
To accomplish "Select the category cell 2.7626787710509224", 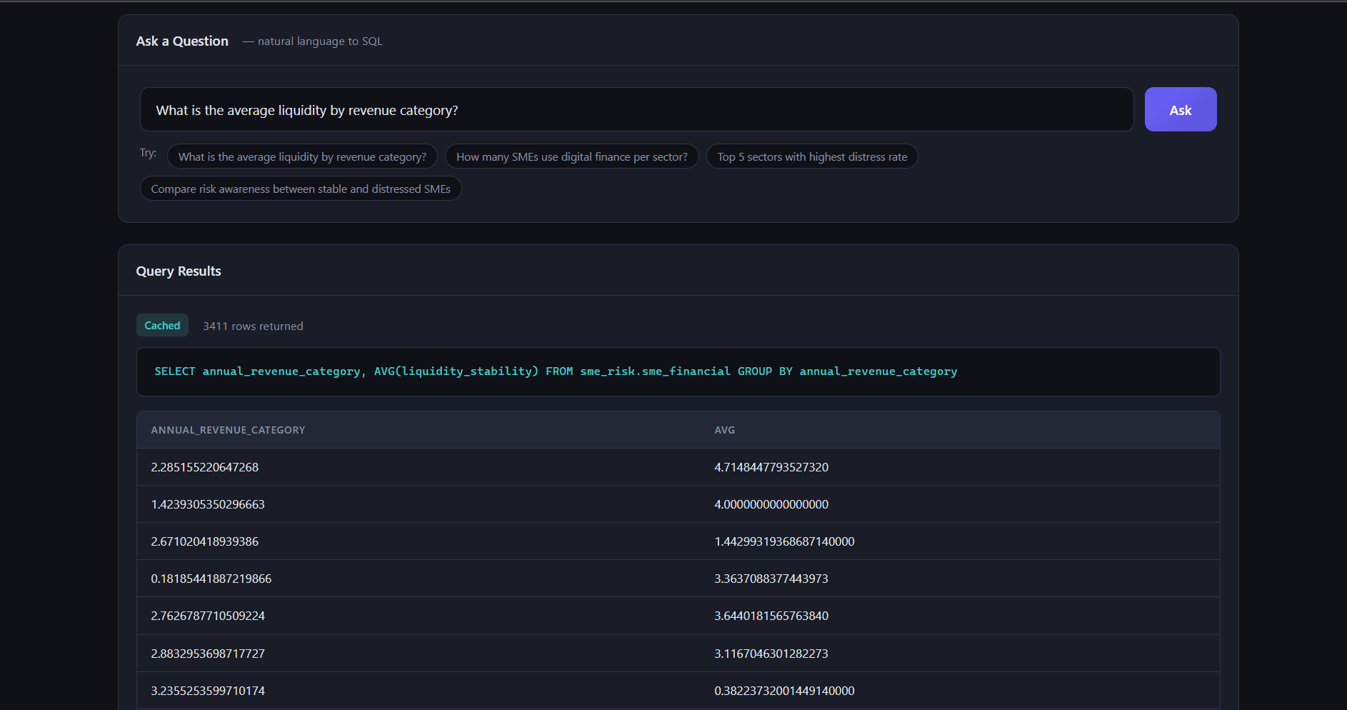I will [x=208, y=616].
